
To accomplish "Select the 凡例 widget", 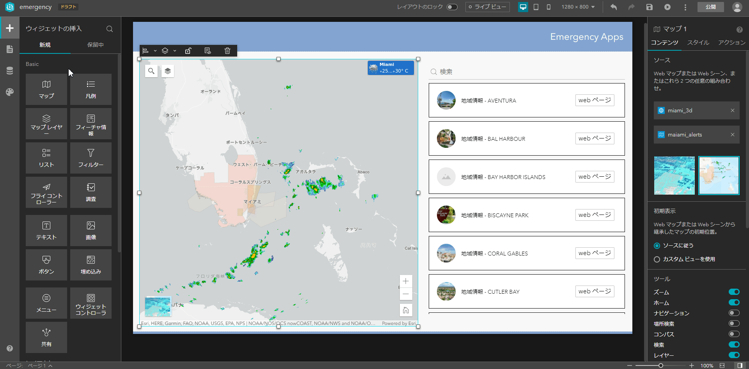I will (x=91, y=89).
